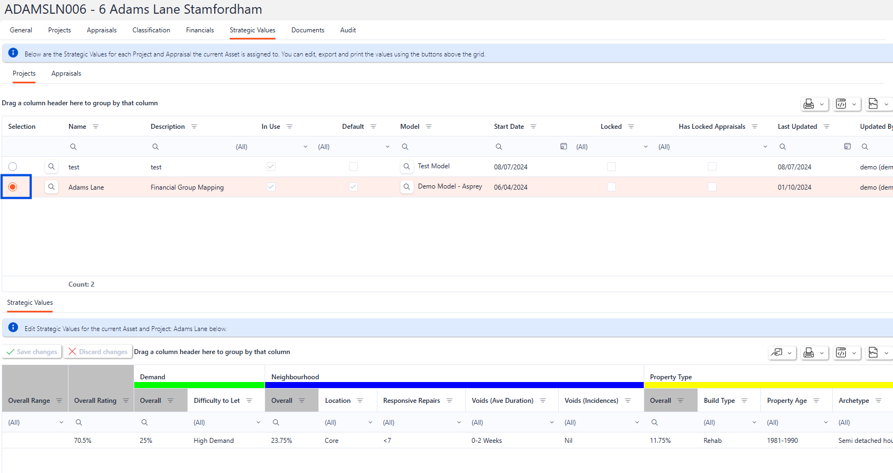Screen dimensions: 893x473
Task: Open model lookup for Demo Model - Asprey
Action: [x=407, y=187]
